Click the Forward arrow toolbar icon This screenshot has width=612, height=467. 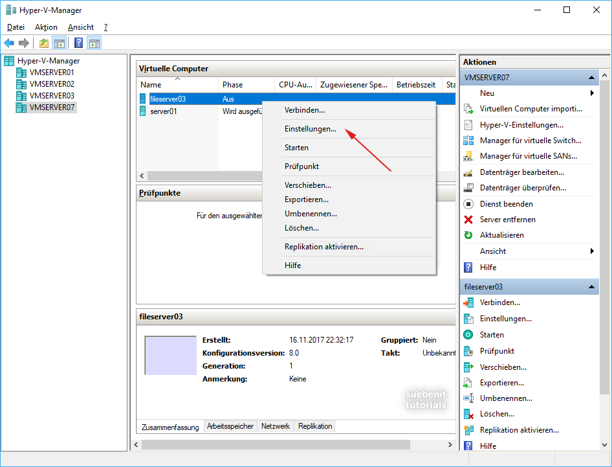click(x=24, y=43)
